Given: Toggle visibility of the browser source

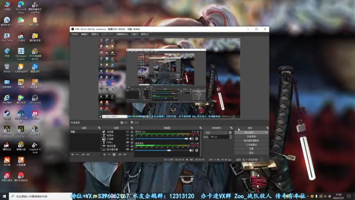Looking at the screenshot, I should pos(127,132).
